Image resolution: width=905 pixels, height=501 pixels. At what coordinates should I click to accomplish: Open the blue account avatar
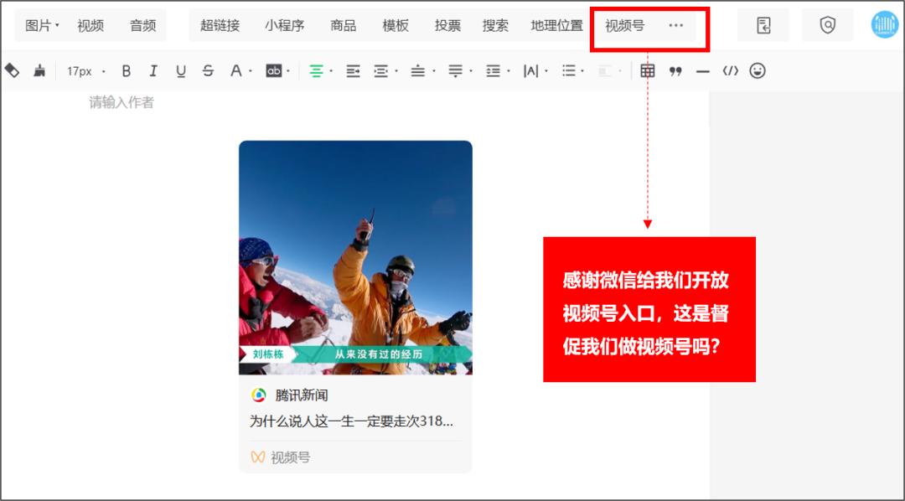click(884, 25)
